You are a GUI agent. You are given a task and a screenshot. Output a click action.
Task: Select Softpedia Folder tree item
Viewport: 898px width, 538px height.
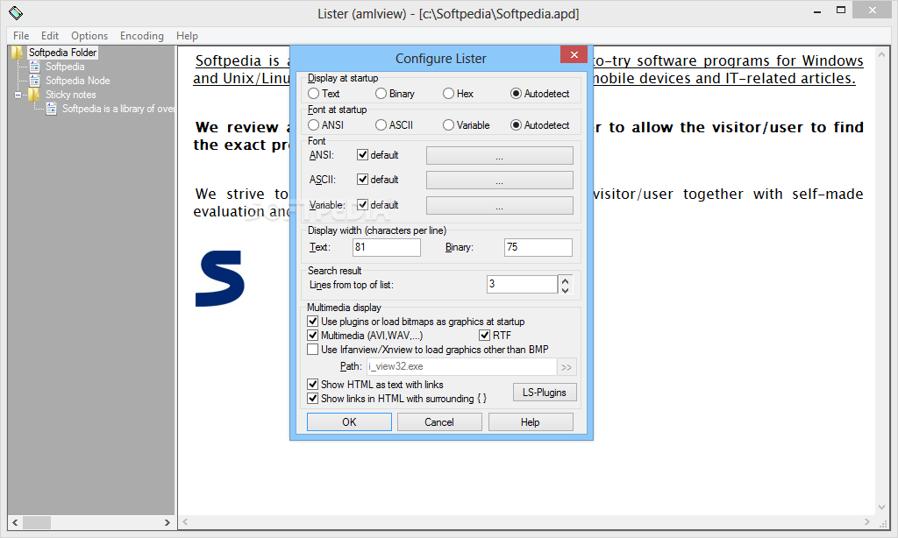tap(63, 53)
